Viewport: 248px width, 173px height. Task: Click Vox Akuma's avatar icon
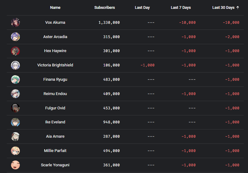click(x=15, y=23)
